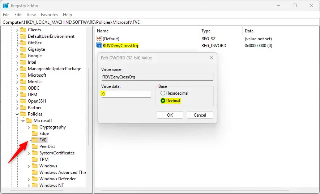Open the Help menu
Viewport: 320px width, 194px height.
tap(67, 15)
